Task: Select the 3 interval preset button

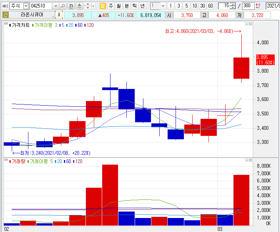Action: (x=179, y=6)
